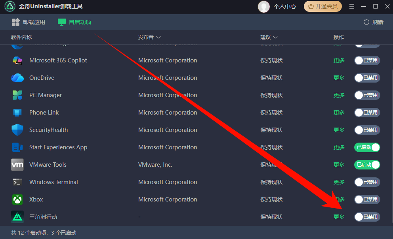Enable 三角洲行动 startup toggle
The height and width of the screenshot is (239, 393).
[367, 217]
